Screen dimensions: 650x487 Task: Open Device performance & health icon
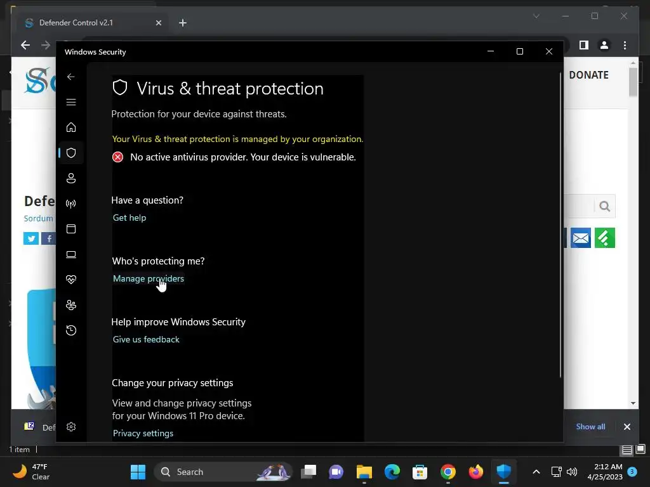(71, 280)
